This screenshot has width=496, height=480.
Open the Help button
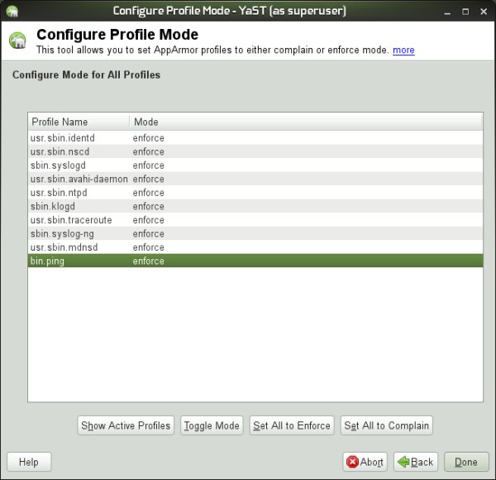click(x=29, y=462)
